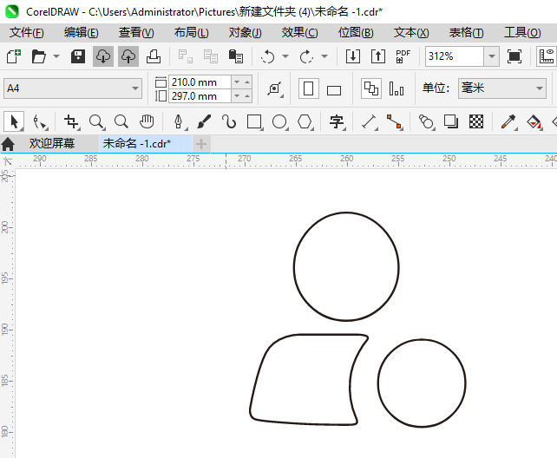Screen dimensions: 557x458
Task: Open the 效果(C) menu
Action: (x=300, y=33)
